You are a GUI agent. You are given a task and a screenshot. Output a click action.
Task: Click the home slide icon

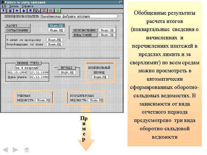[27, 150]
